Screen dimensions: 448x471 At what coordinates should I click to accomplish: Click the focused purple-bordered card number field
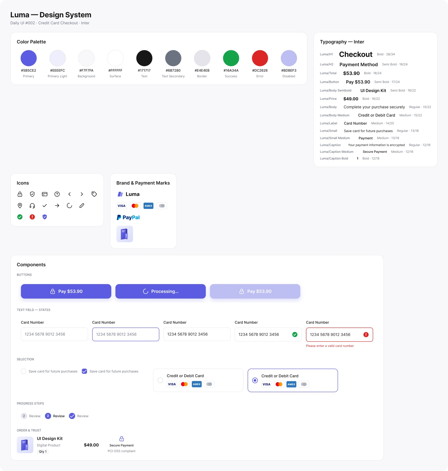[x=126, y=334]
